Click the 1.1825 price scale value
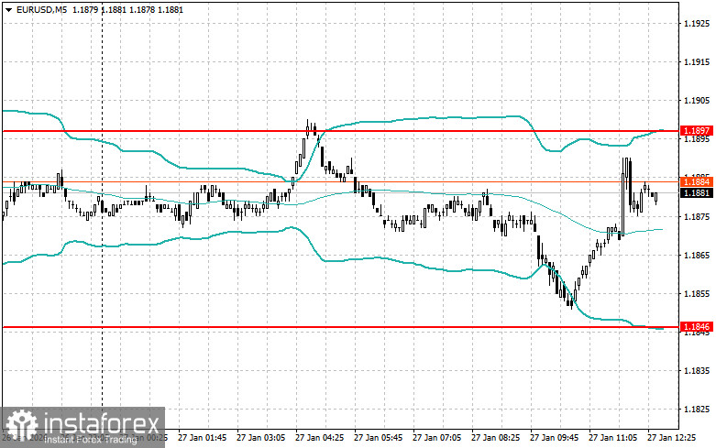This screenshot has width=716, height=448. tap(697, 410)
